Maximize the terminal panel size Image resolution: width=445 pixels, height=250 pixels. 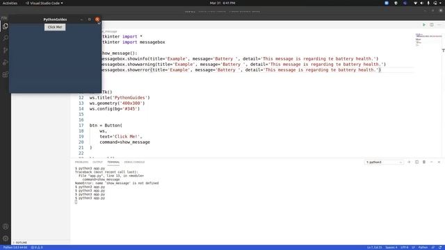tap(431, 162)
